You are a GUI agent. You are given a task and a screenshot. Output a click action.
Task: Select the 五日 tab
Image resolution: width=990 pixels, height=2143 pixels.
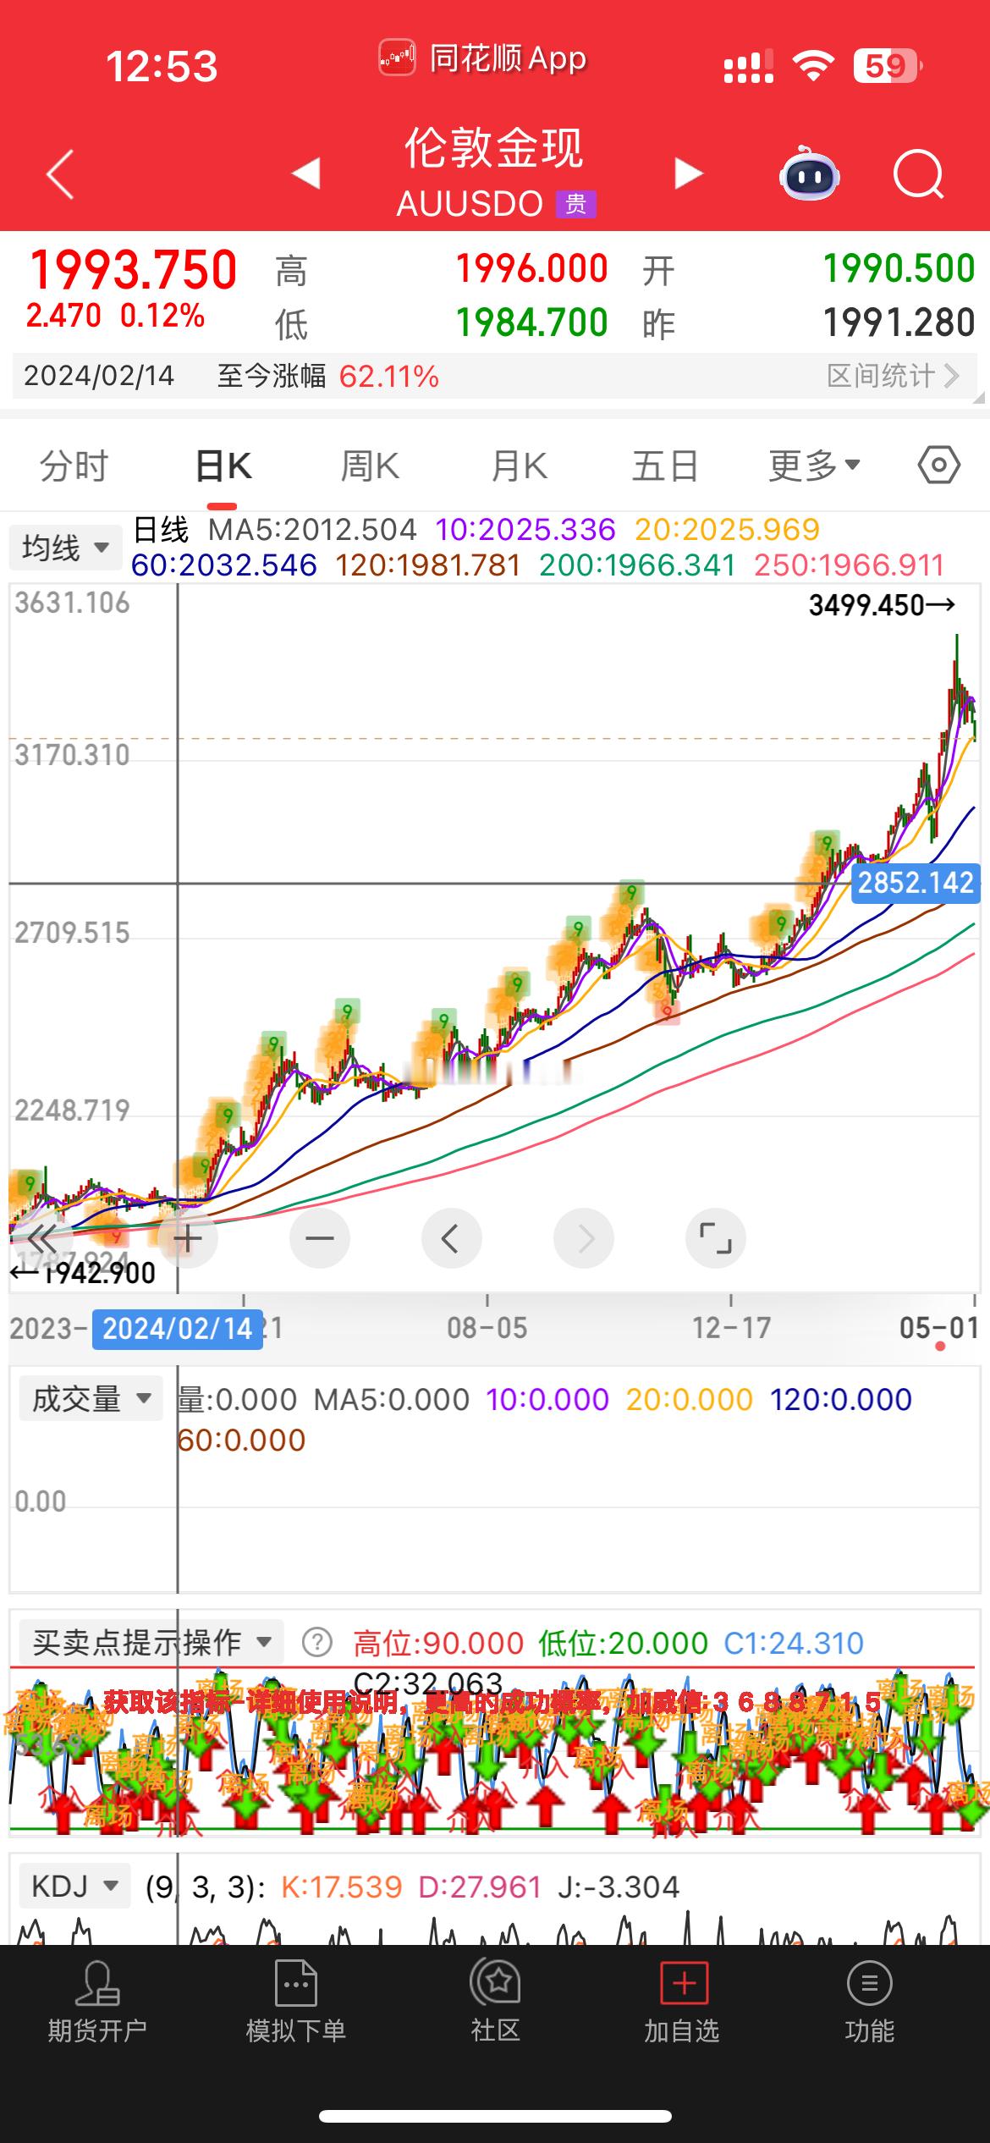coord(666,466)
